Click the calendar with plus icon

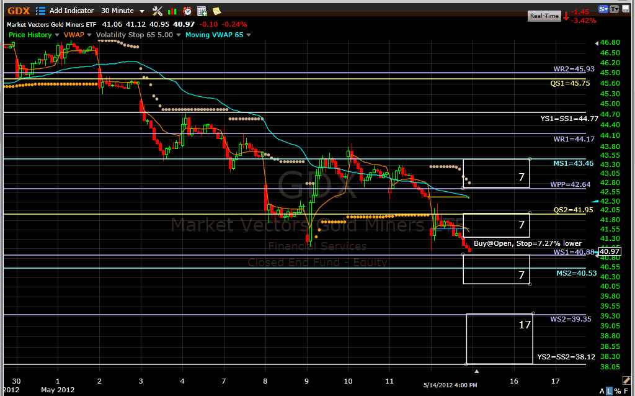[x=202, y=11]
